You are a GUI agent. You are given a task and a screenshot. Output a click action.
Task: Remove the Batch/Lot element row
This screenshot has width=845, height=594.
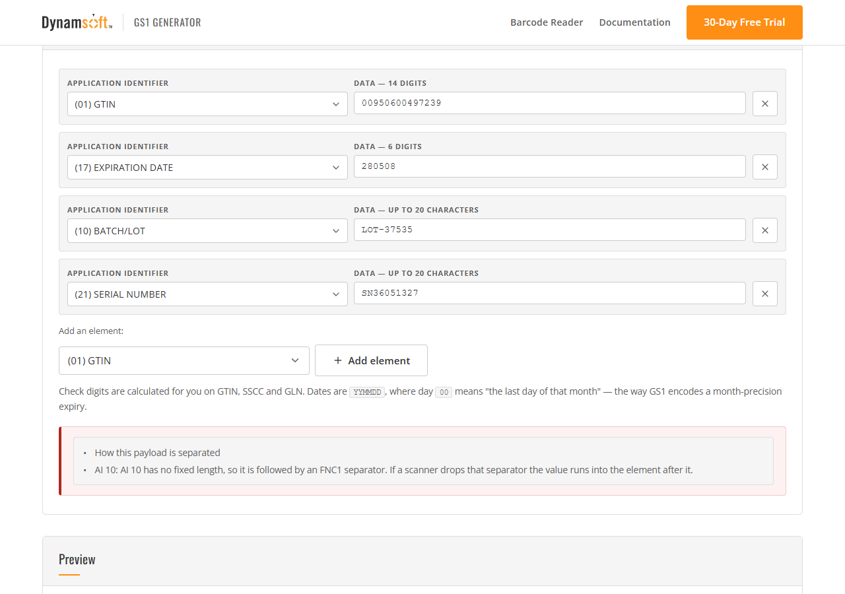pos(765,230)
